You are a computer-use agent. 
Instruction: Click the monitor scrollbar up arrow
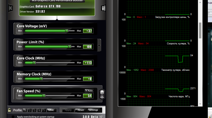click(x=200, y=2)
